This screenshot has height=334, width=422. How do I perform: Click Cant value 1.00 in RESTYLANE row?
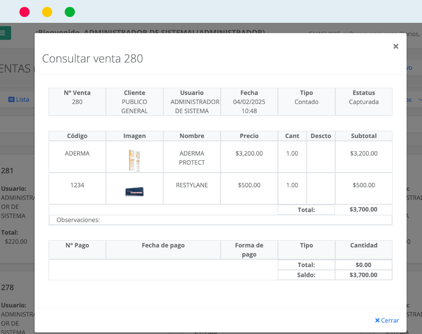[292, 185]
